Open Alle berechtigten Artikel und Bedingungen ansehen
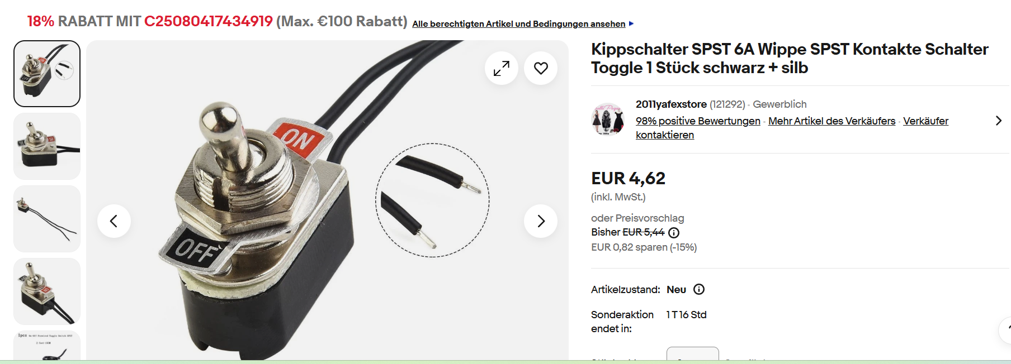The width and height of the screenshot is (1011, 364). pyautogui.click(x=519, y=23)
